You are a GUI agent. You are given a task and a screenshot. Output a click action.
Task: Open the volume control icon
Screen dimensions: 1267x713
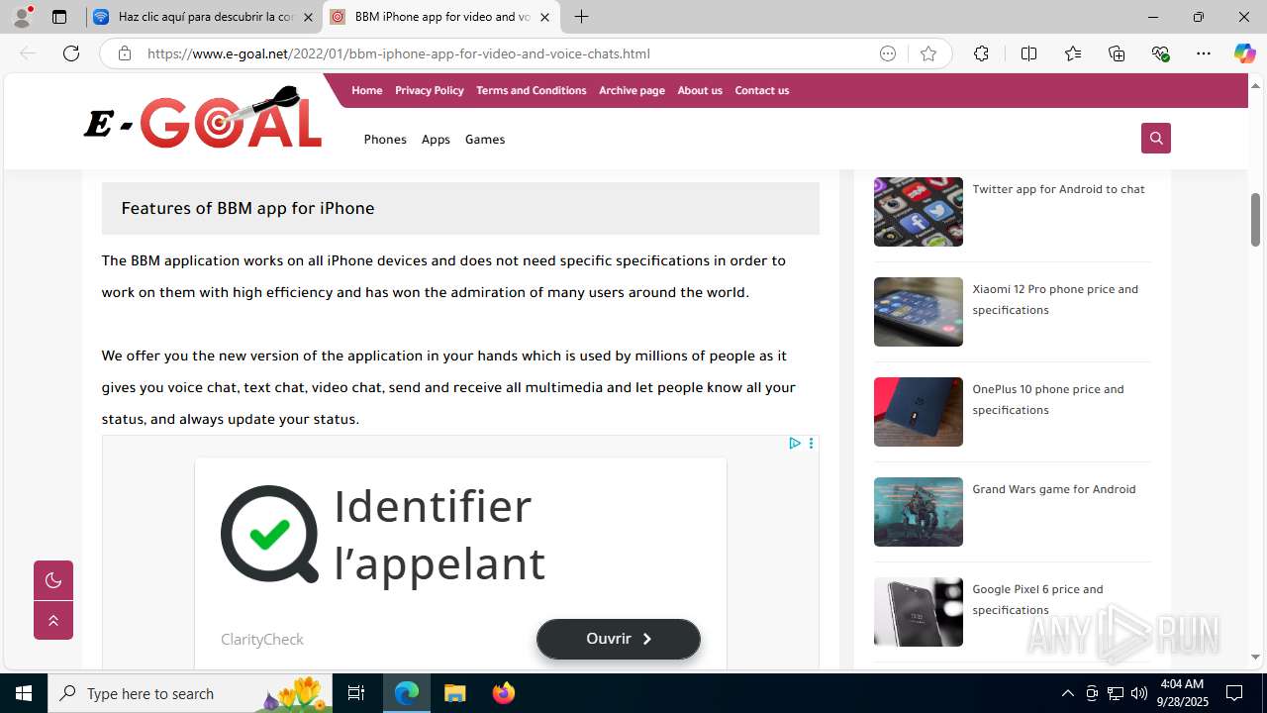click(x=1139, y=693)
